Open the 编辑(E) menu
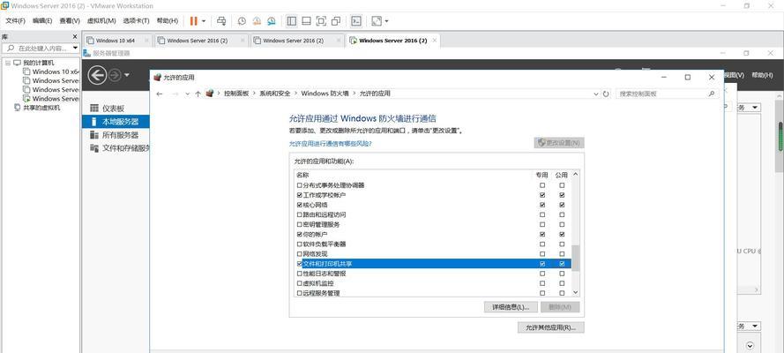Screen dimensions: 784x353 pyautogui.click(x=42, y=21)
